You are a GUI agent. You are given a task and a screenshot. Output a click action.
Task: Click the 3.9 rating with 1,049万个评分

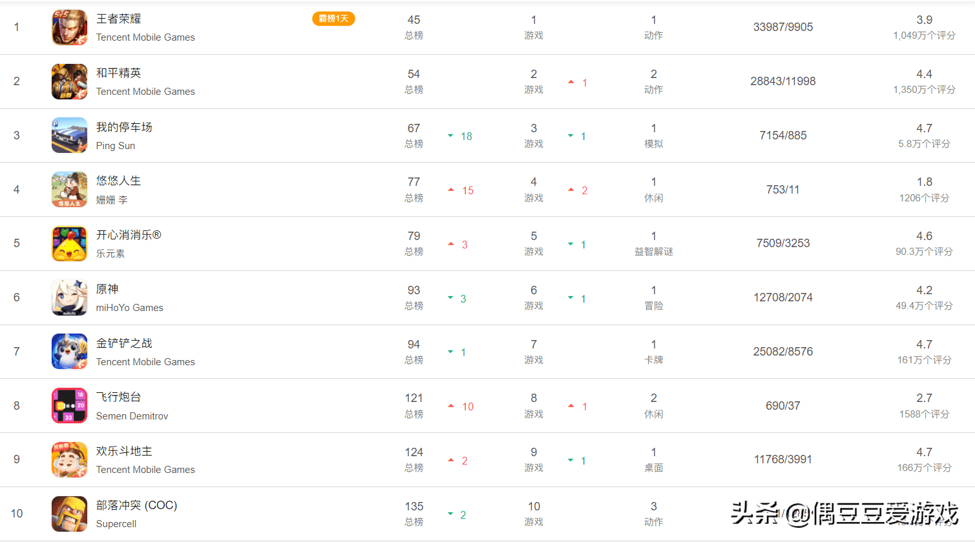point(925,27)
